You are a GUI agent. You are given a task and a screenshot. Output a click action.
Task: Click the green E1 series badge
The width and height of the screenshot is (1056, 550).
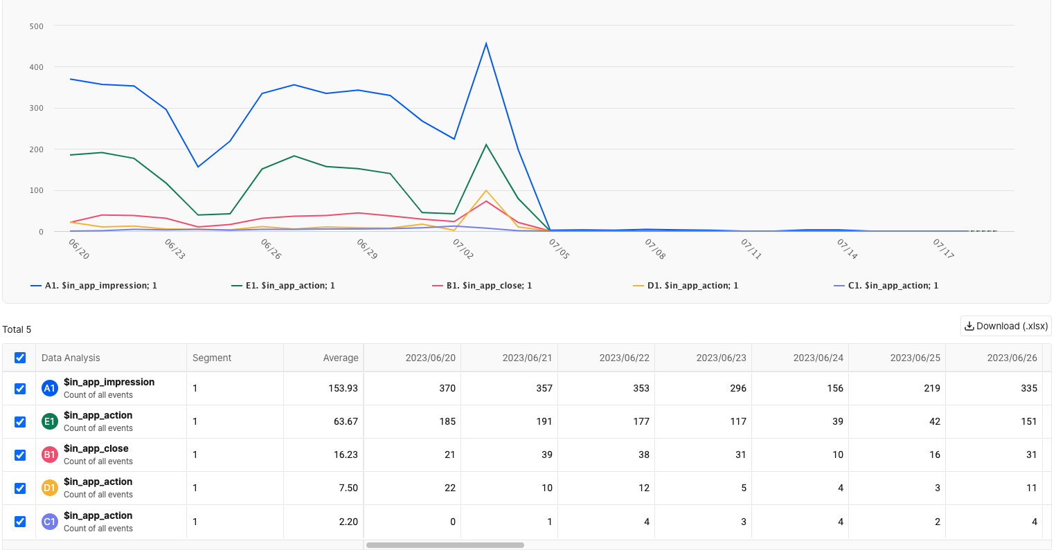coord(49,421)
